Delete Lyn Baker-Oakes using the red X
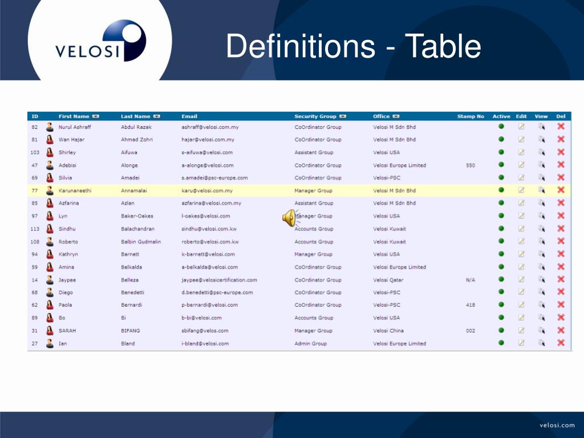The image size is (584, 438). tap(561, 216)
